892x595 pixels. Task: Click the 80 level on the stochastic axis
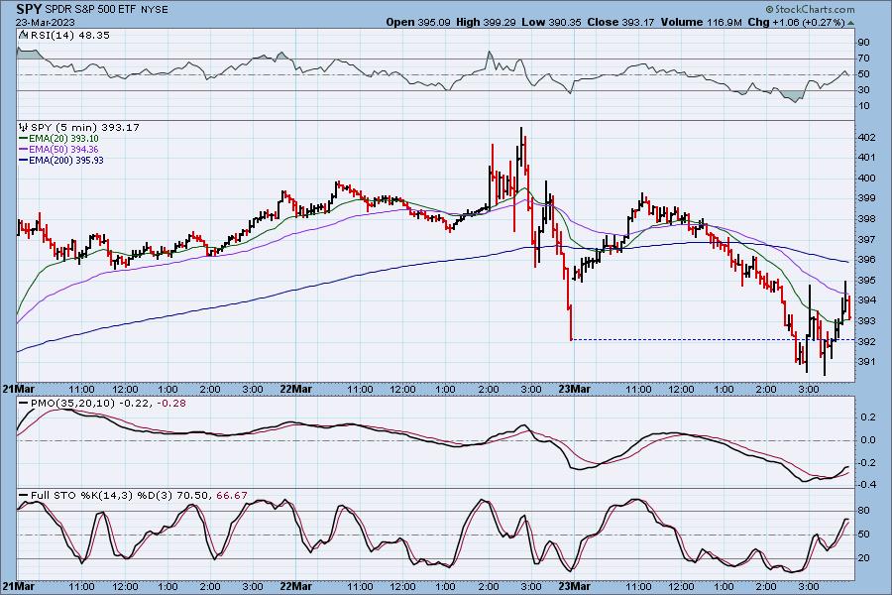tap(863, 511)
